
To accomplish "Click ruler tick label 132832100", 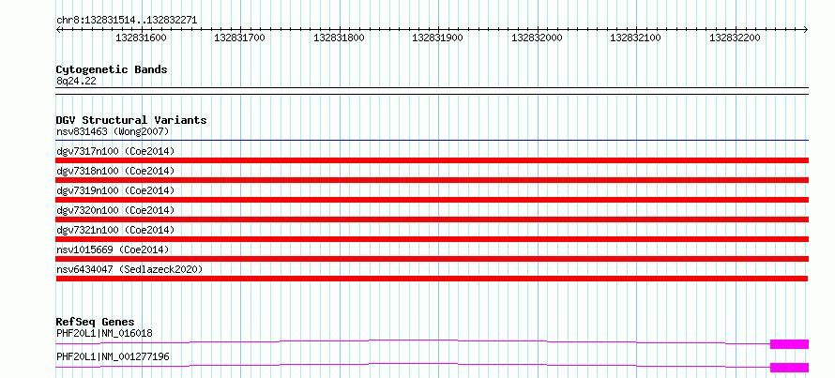I will click(x=635, y=38).
